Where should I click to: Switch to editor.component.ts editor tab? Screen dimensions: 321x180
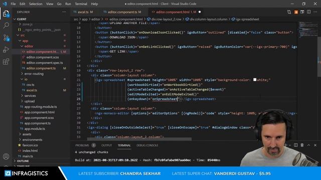(x=122, y=12)
